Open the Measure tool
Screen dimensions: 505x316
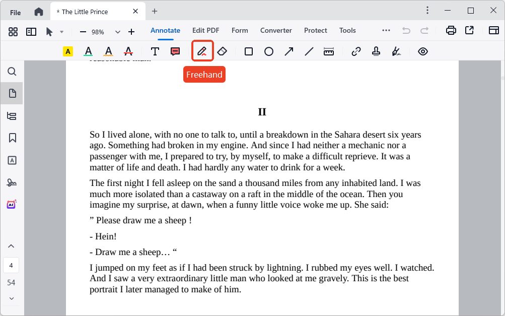[329, 51]
